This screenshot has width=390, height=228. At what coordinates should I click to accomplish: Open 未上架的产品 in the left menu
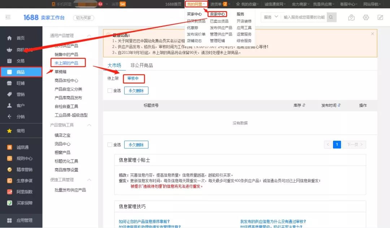[x=66, y=63]
